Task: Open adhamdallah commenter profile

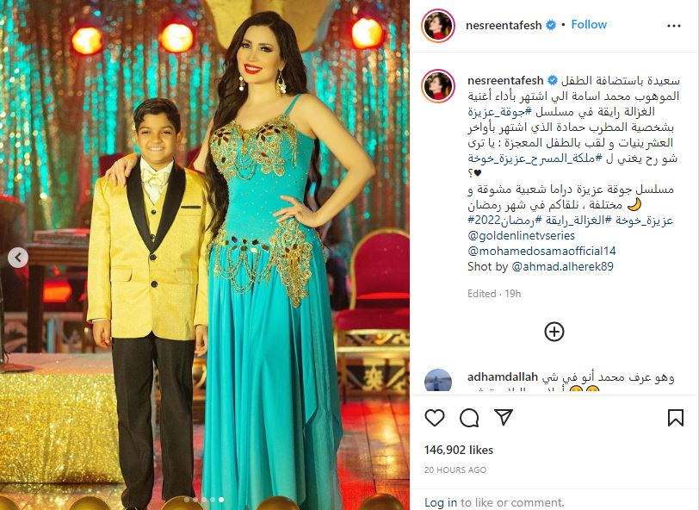Action: point(503,377)
